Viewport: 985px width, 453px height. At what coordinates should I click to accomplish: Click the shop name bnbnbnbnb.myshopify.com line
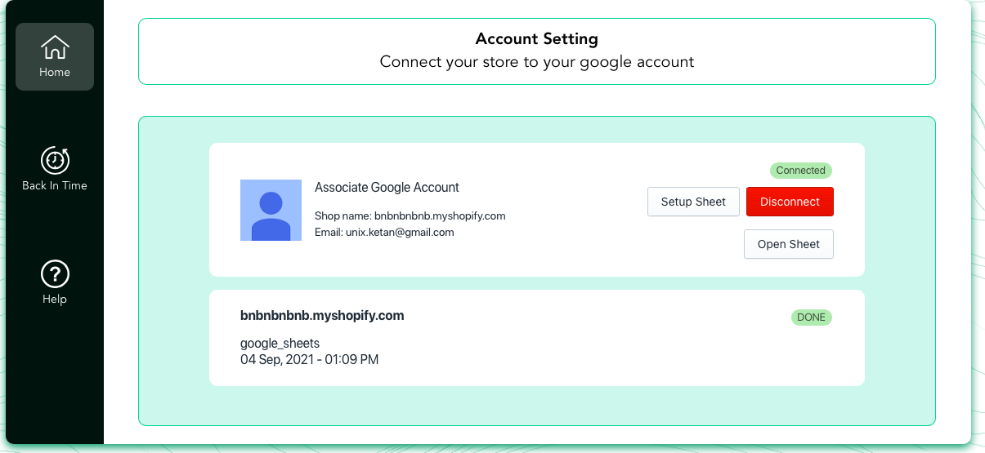(410, 216)
